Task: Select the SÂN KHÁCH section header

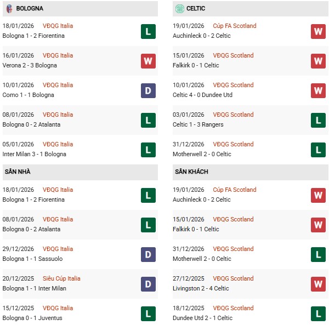Action: pos(191,172)
